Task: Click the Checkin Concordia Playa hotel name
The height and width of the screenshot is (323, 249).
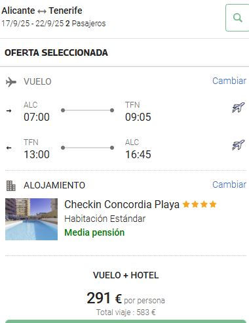Action: pyautogui.click(x=122, y=205)
